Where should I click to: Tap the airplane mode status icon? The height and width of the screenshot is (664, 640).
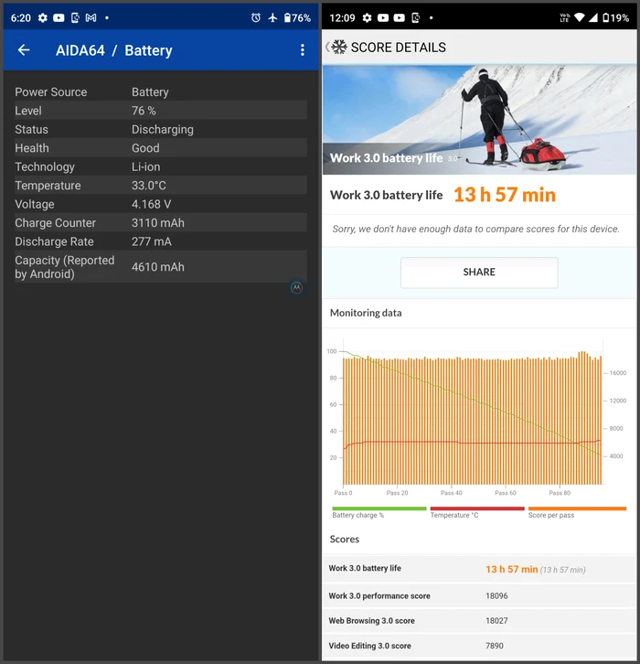pos(272,17)
